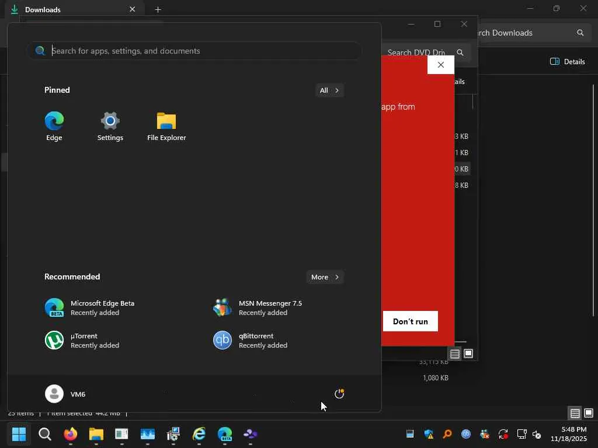Open Windows Security tray icon with warning

(429, 434)
